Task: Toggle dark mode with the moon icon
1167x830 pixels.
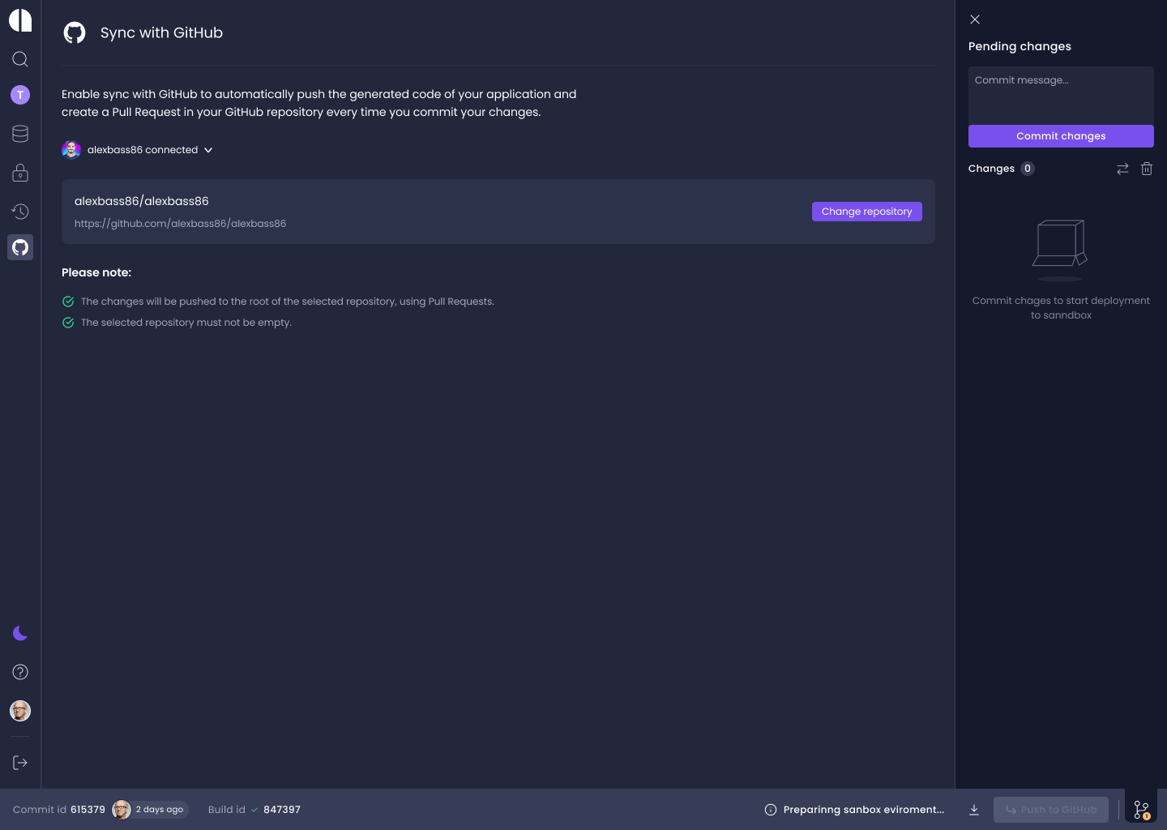Action: [x=19, y=633]
